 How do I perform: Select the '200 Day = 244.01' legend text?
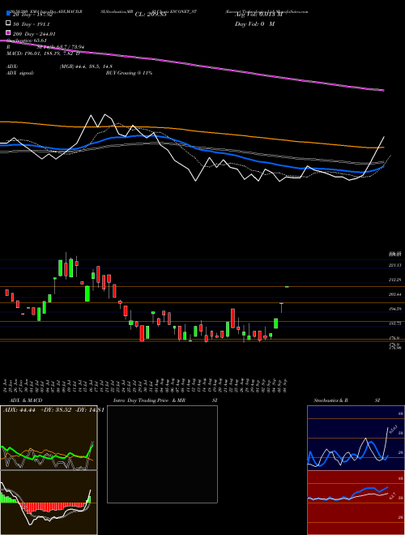(x=34, y=34)
